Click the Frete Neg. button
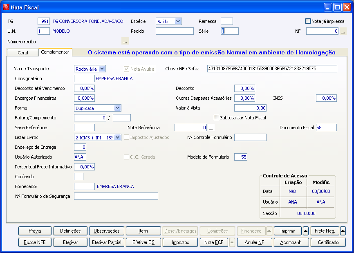 325,231
